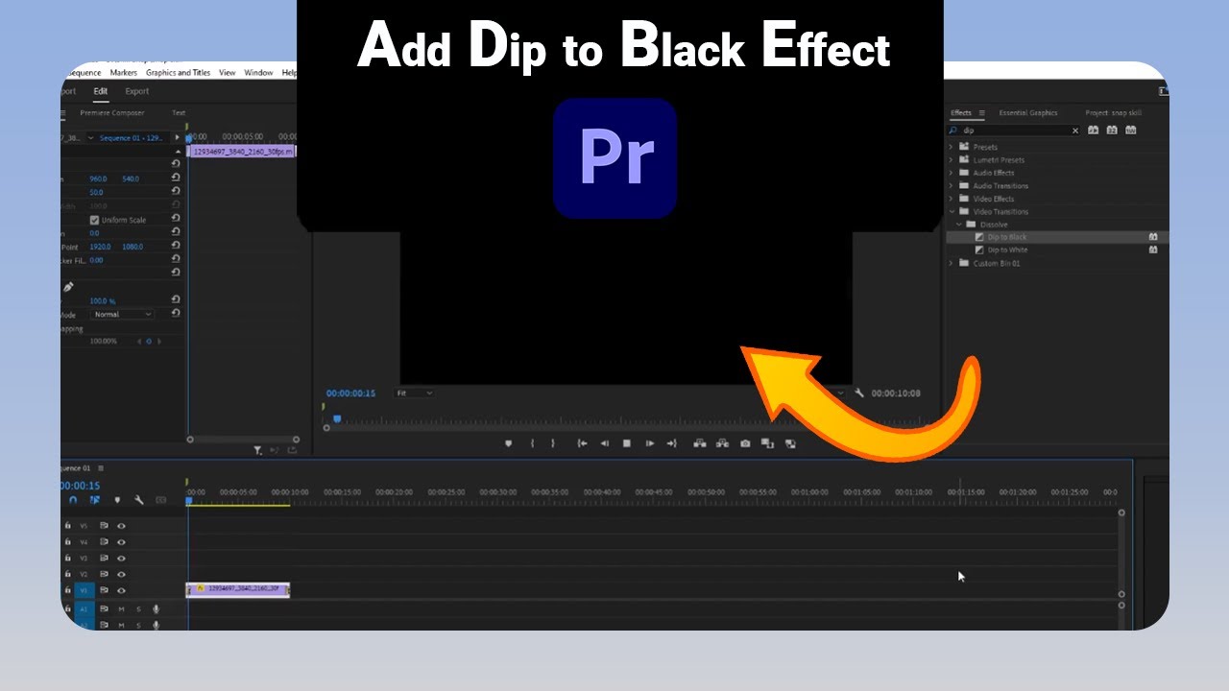1229x691 pixels.
Task: Open Blend Mode Normal dropdown
Action: pos(122,315)
